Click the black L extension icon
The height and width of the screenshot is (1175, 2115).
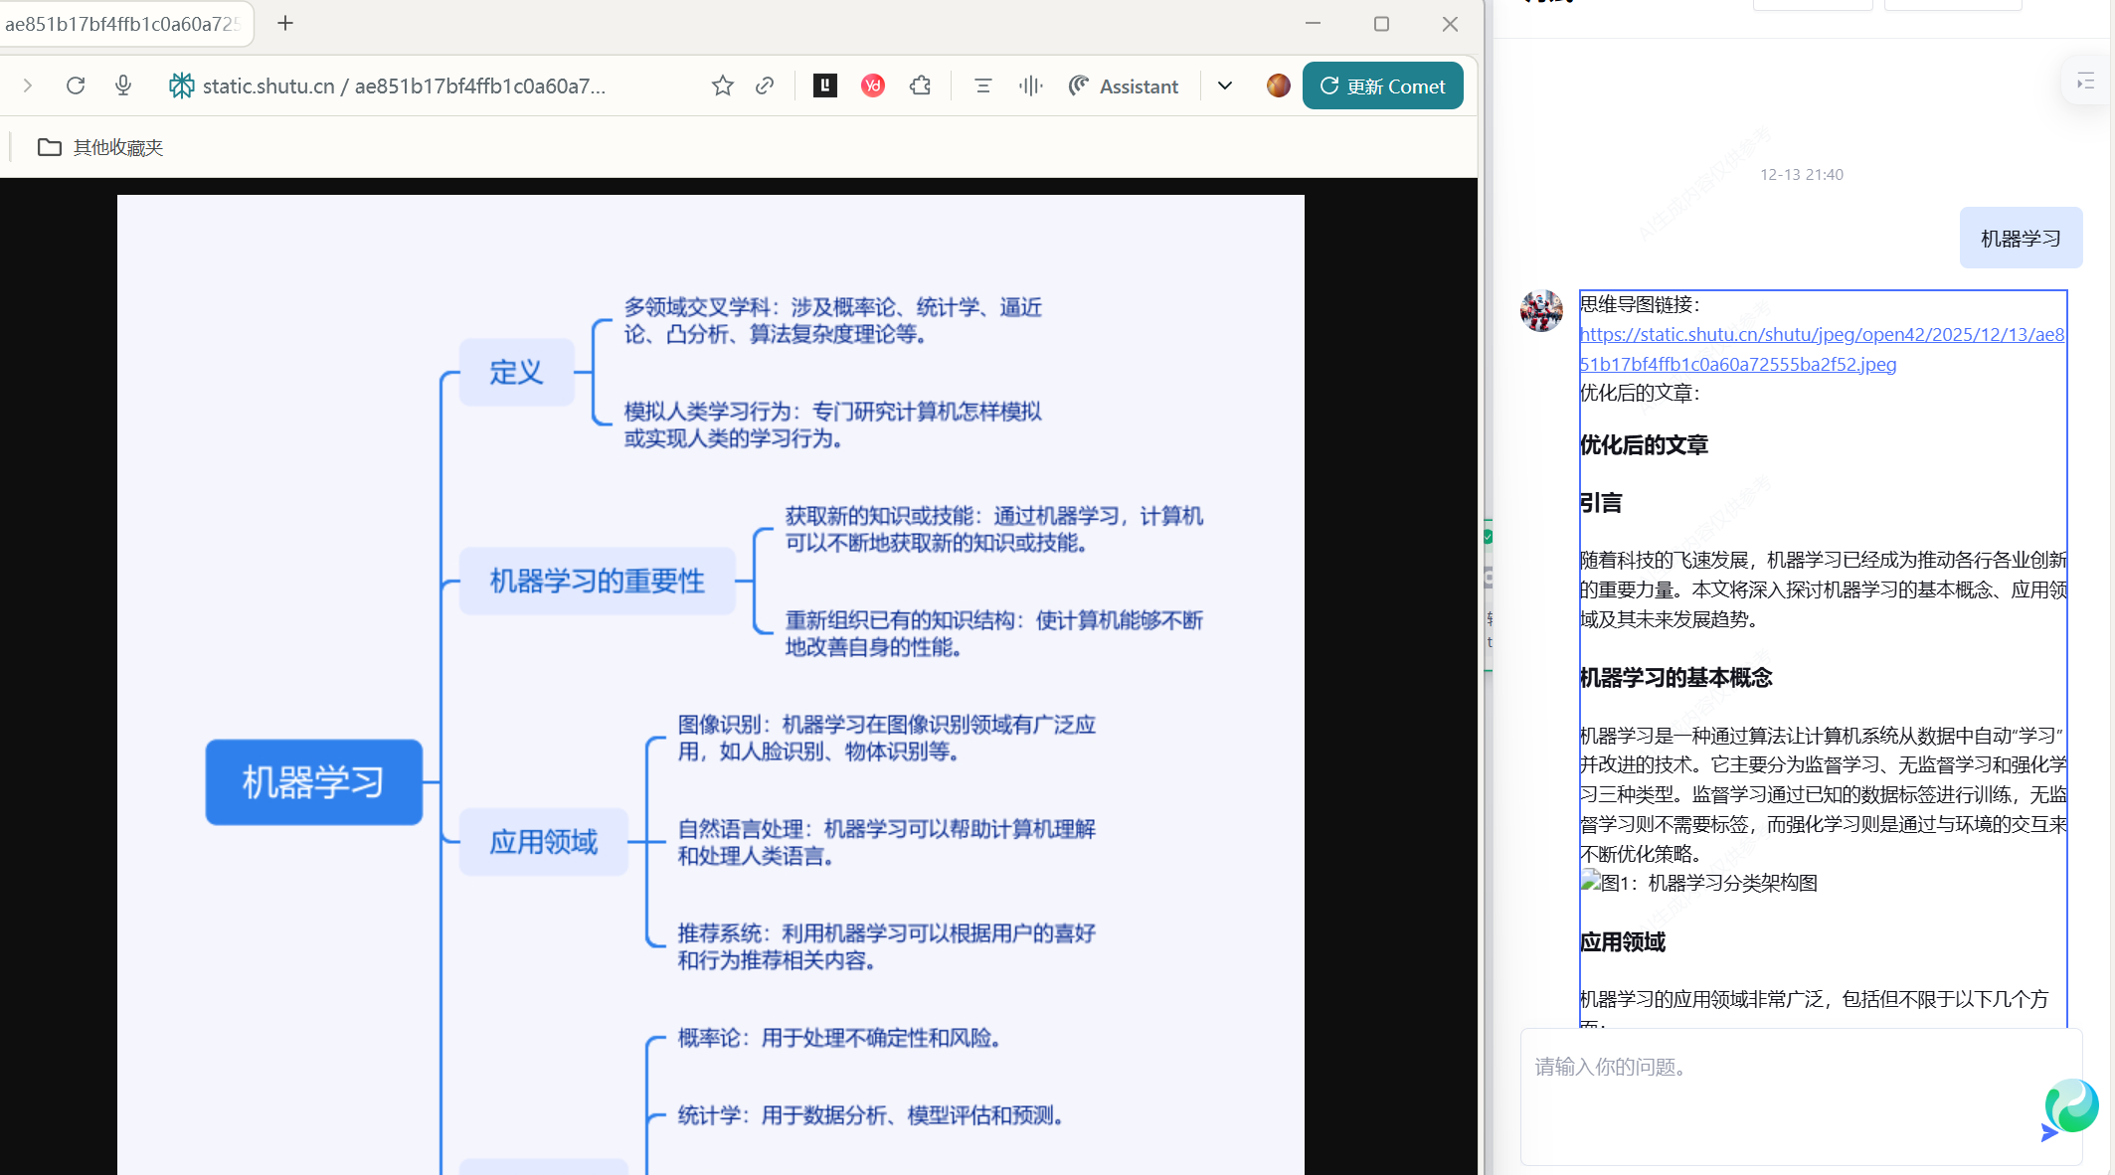click(825, 85)
